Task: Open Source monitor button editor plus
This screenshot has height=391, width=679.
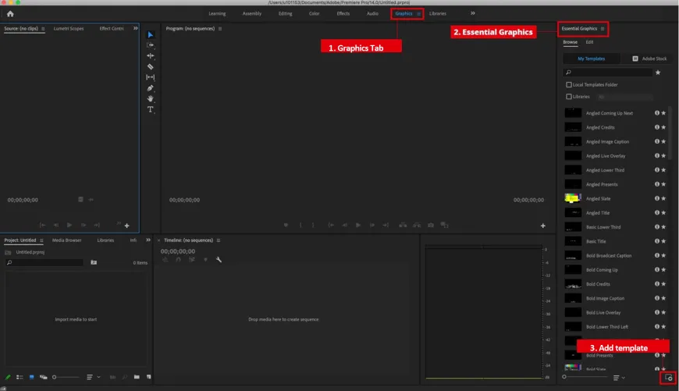Action: tap(127, 226)
